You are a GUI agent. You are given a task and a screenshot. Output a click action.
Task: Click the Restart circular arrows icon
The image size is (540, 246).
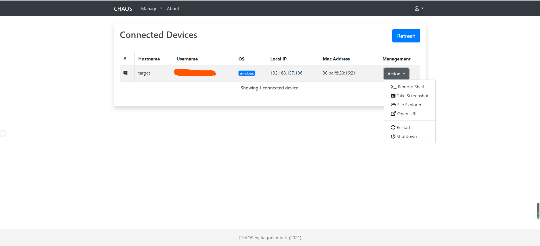click(393, 128)
